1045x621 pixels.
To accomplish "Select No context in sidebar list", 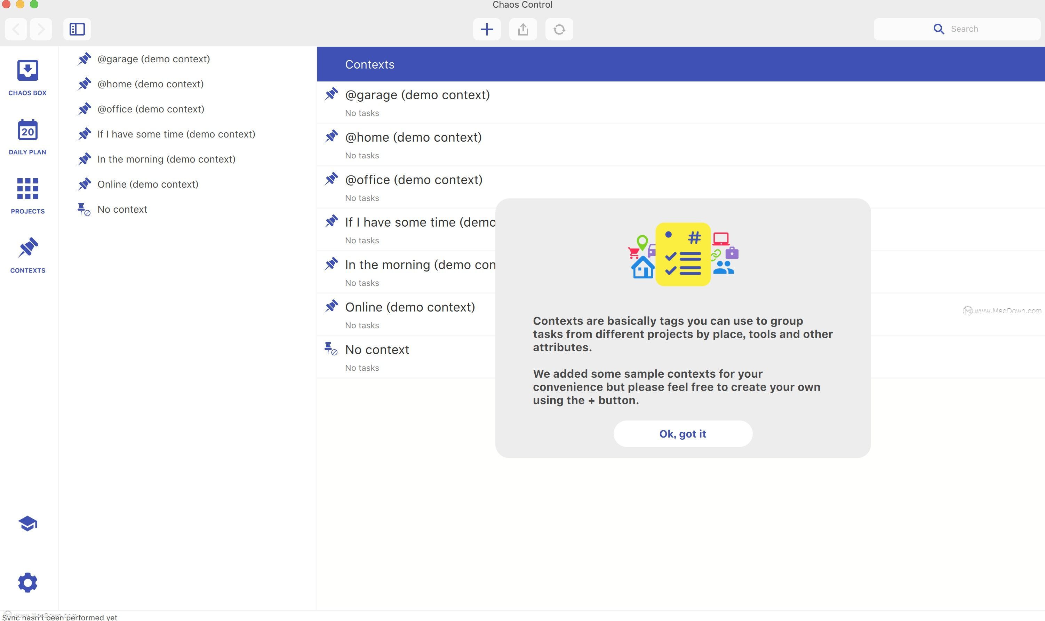I will 188,210.
